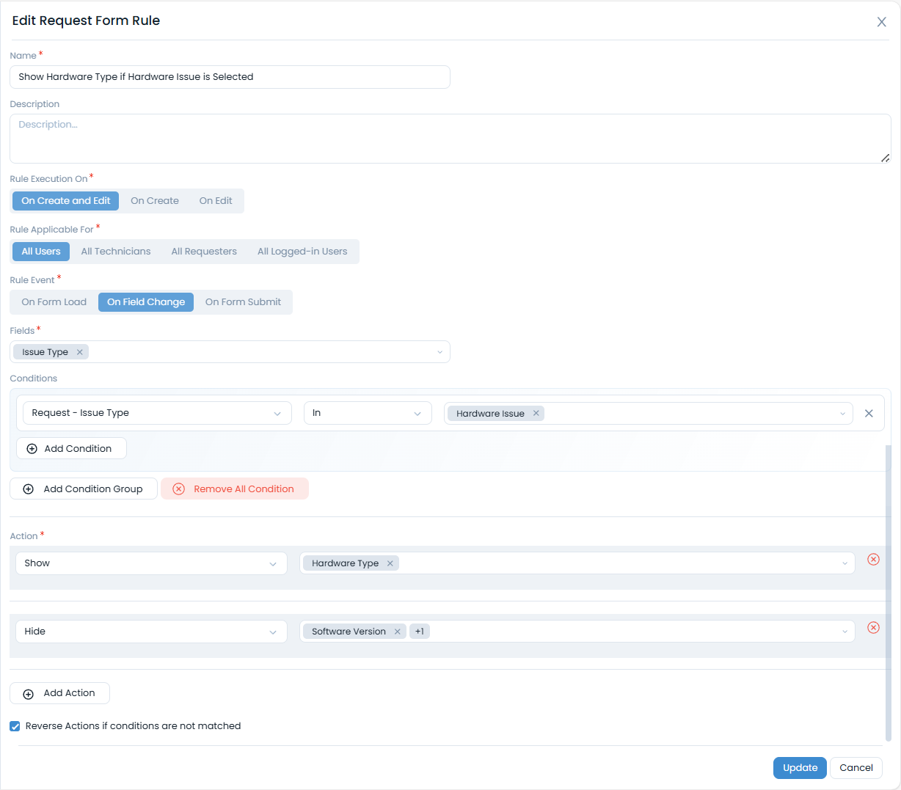This screenshot has height=790, width=901.
Task: Close the Edit Request Form Rule dialog
Action: pos(881,22)
